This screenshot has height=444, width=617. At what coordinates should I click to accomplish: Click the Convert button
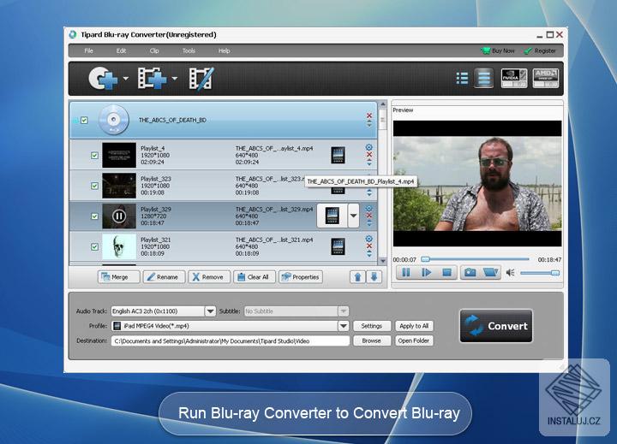(496, 326)
